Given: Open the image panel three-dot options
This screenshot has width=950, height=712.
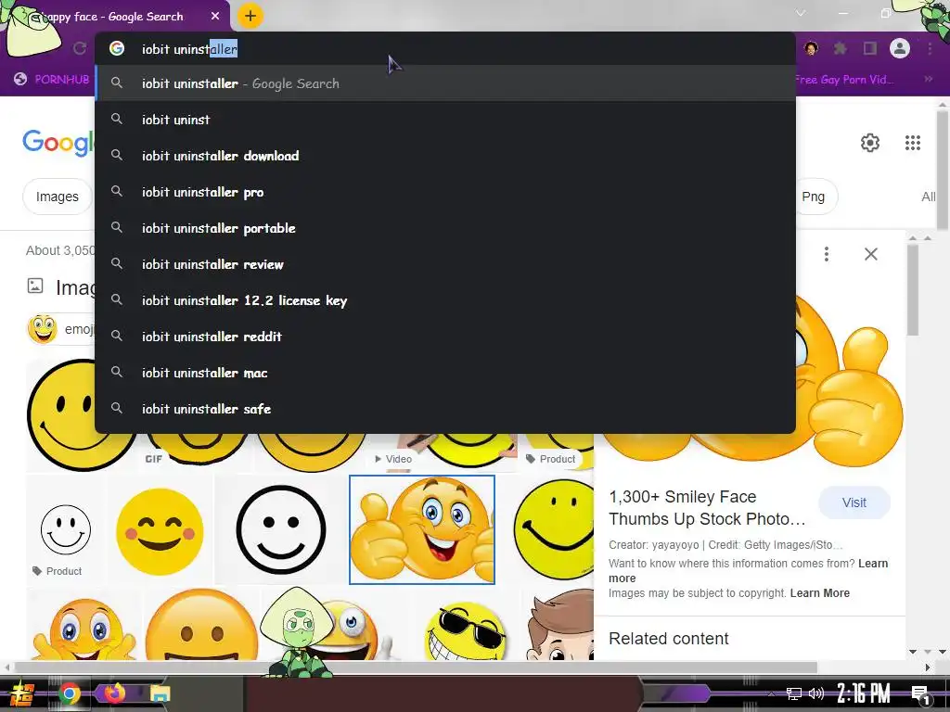Looking at the screenshot, I should pyautogui.click(x=827, y=254).
